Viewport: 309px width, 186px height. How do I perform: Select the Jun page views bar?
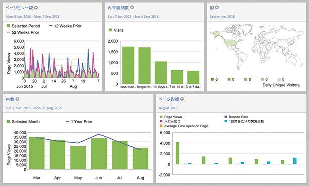(x=99, y=154)
